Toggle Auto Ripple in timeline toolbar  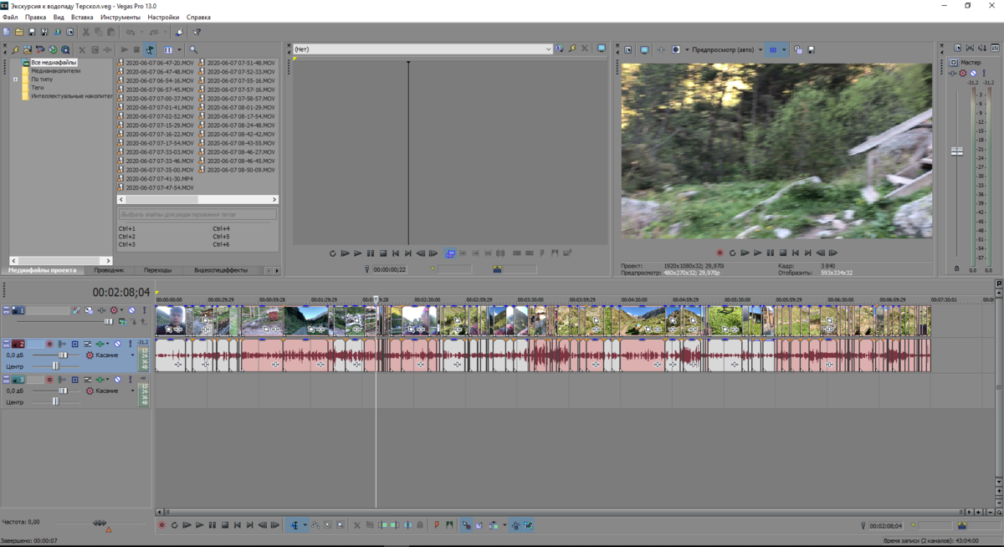[494, 525]
